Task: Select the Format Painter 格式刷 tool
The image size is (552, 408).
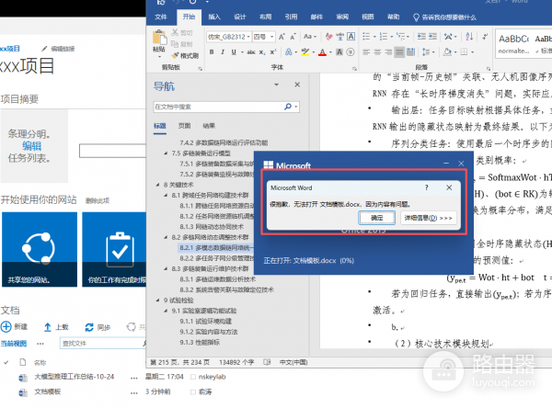Action: pyautogui.click(x=185, y=55)
